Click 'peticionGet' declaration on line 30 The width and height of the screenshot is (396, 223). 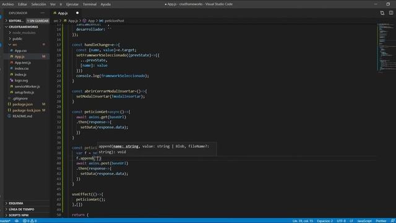96,111
